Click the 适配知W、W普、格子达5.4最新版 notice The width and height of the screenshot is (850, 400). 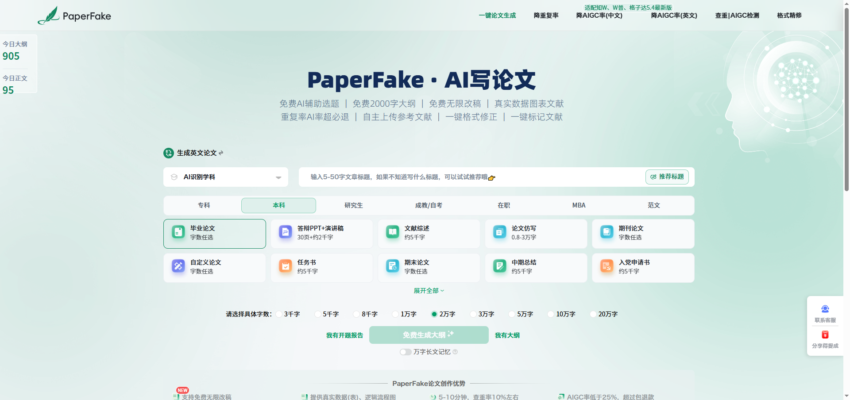click(628, 8)
